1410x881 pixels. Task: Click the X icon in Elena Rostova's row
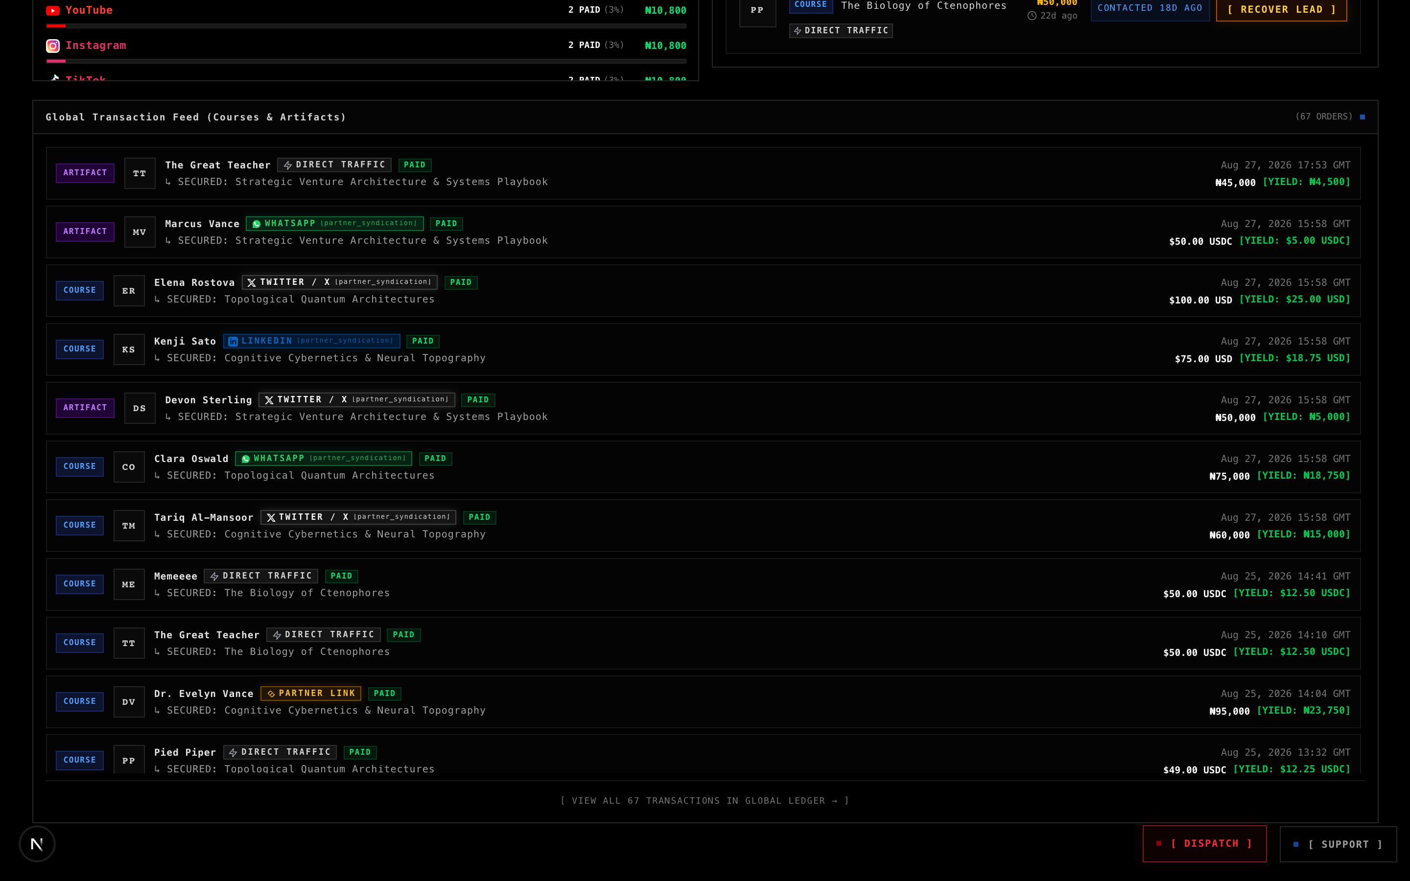click(x=252, y=282)
